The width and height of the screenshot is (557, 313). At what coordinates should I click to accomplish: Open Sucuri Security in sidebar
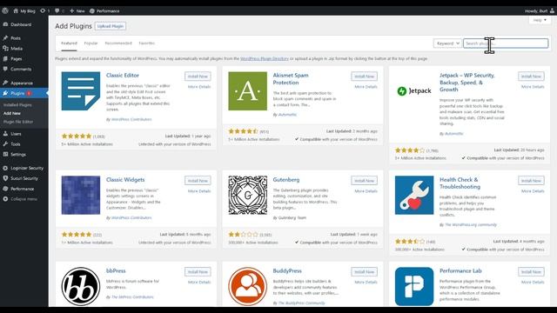click(24, 178)
